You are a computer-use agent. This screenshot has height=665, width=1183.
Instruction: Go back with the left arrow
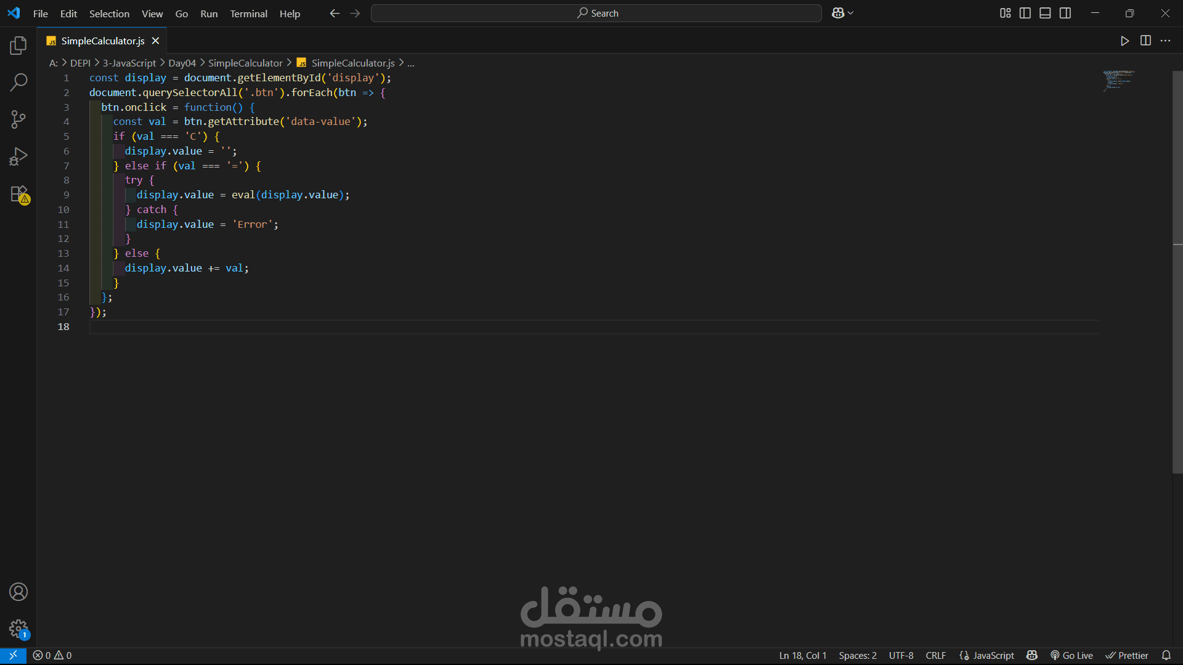point(335,13)
